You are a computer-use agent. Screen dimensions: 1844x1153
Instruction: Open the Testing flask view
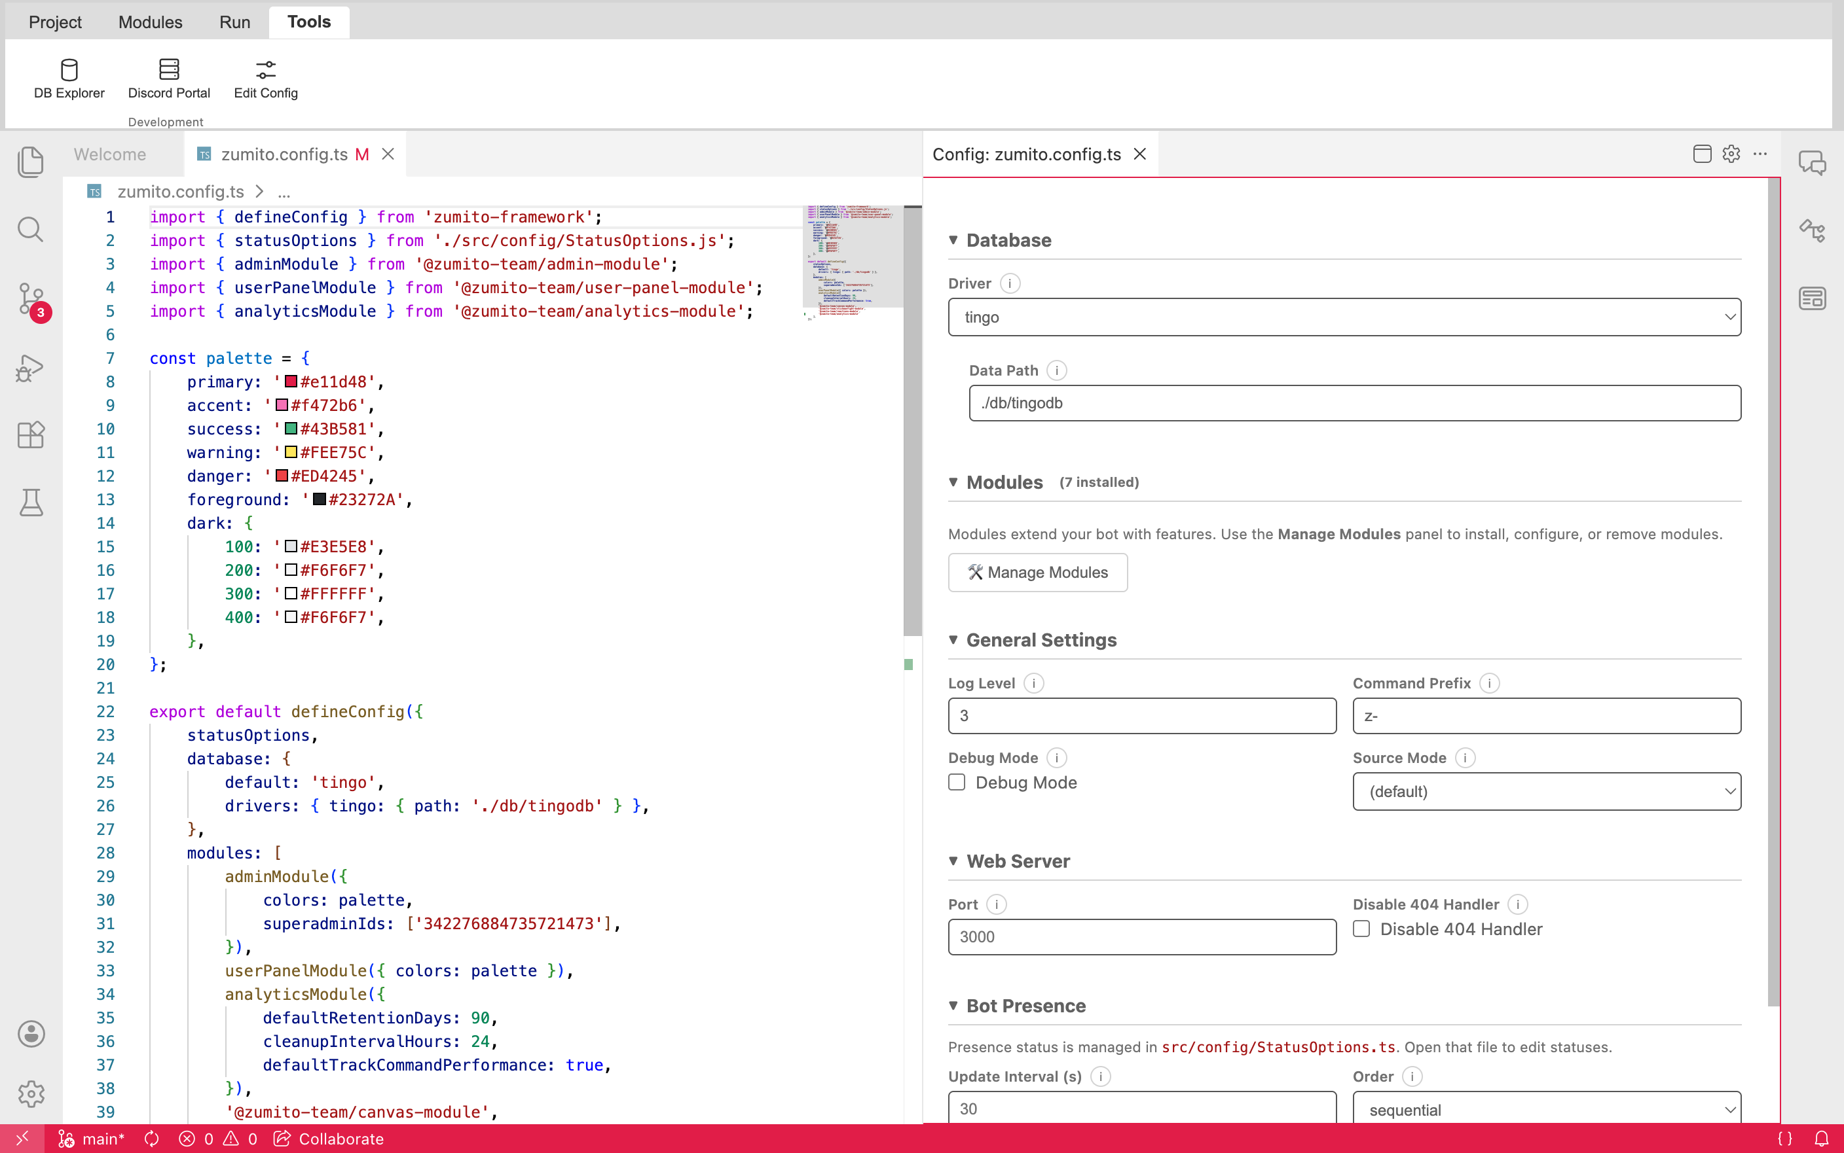[x=31, y=503]
